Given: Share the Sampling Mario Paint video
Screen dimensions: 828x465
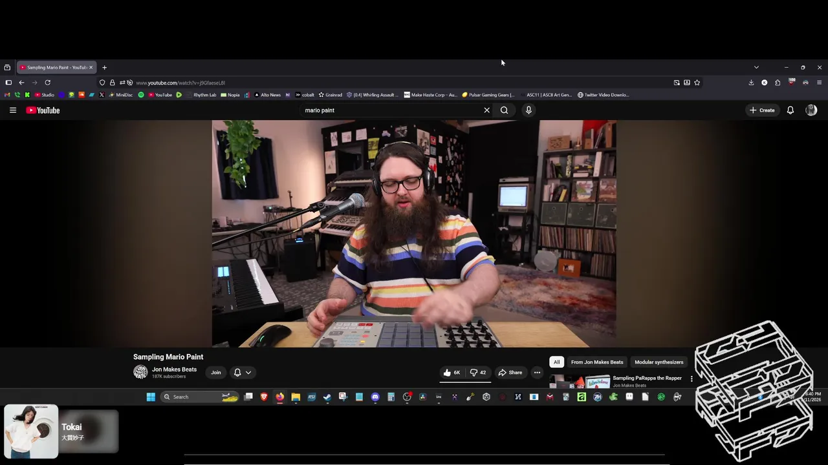Looking at the screenshot, I should (x=510, y=373).
